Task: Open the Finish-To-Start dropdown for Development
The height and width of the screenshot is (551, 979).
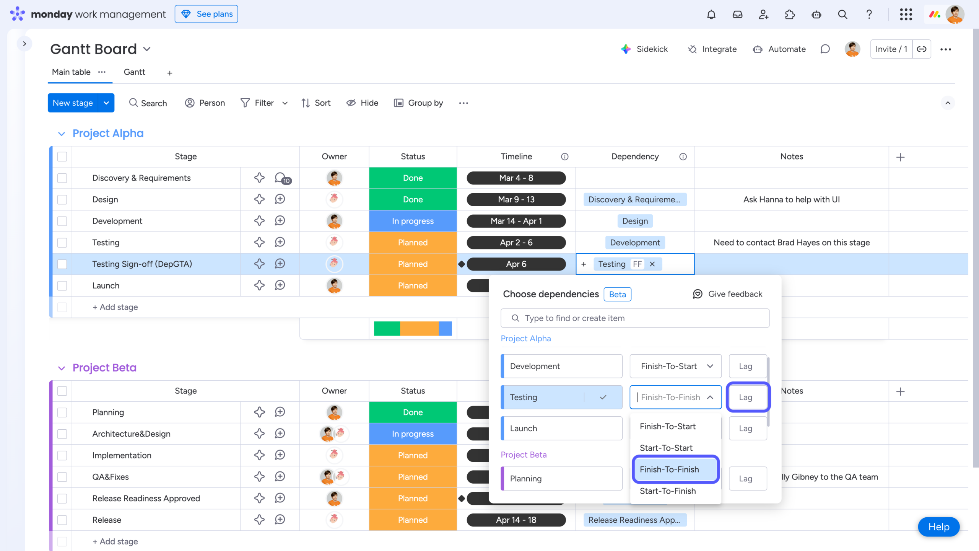Action: coord(675,366)
